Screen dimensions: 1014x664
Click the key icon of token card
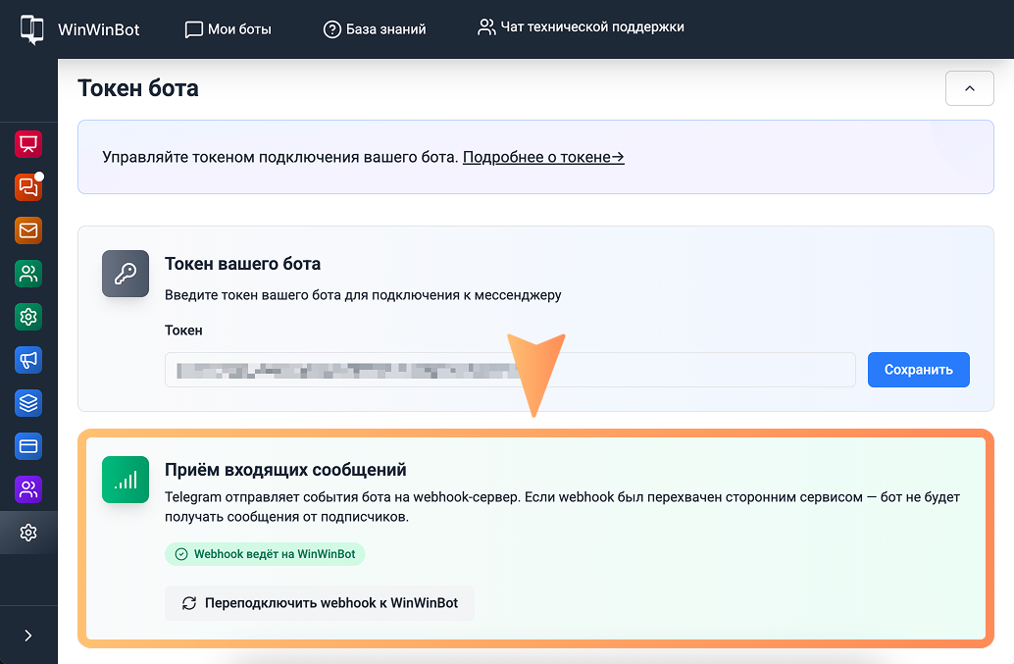click(126, 274)
